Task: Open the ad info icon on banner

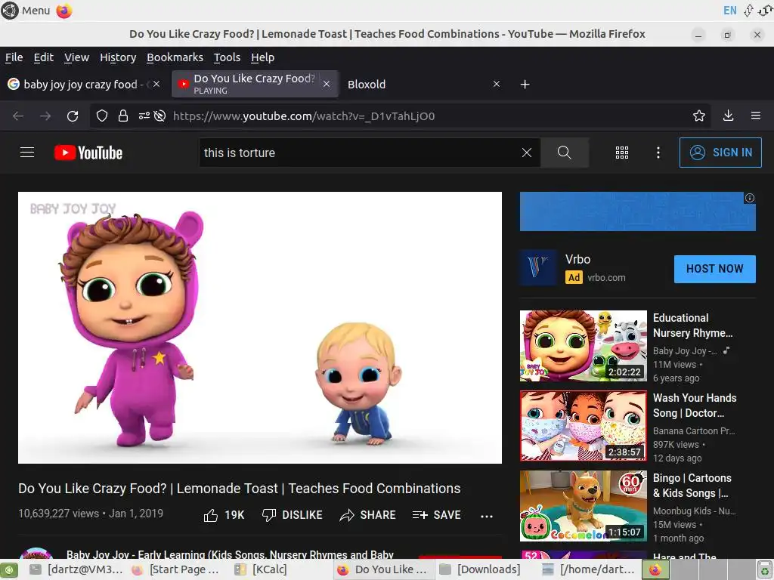Action: tap(749, 199)
